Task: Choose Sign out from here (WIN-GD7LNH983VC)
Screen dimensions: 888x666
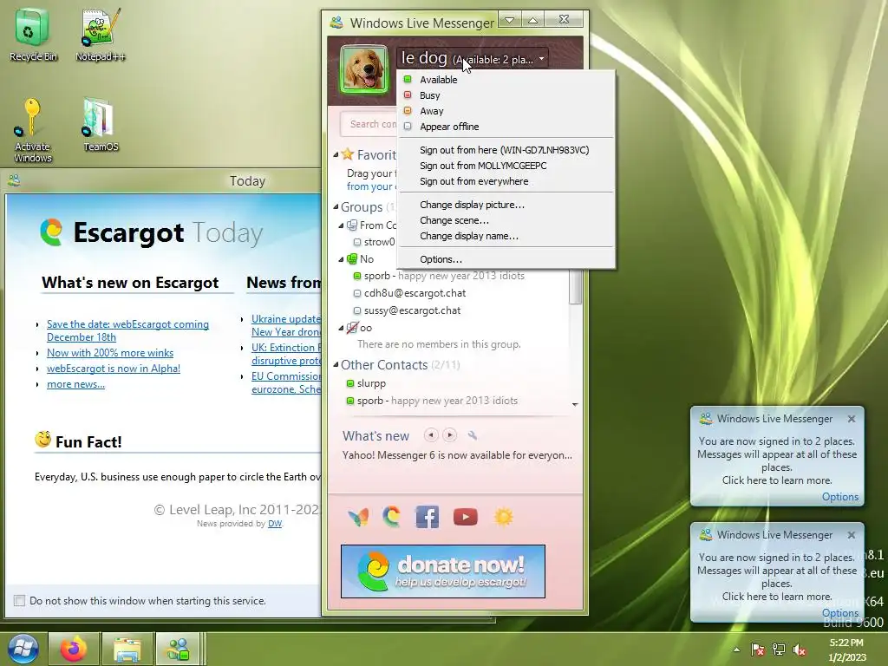Action: [x=506, y=150]
